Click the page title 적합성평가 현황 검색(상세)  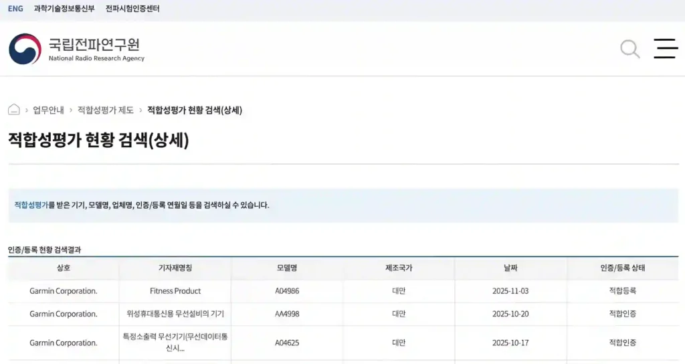pyautogui.click(x=99, y=141)
